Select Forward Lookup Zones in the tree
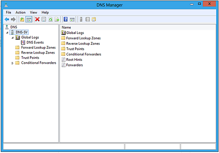The width and height of the screenshot is (219, 153). (x=38, y=47)
